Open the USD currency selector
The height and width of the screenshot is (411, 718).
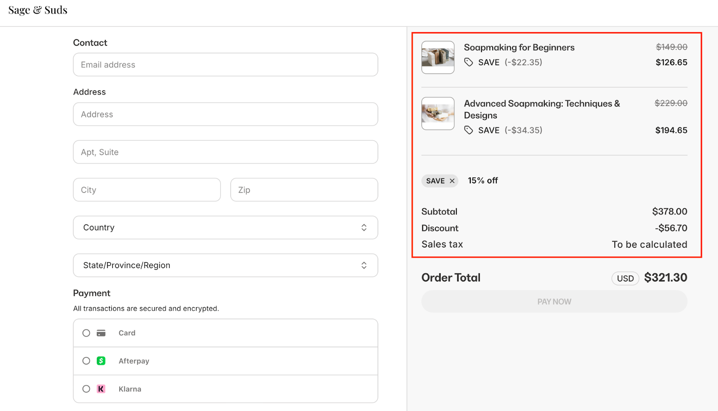pos(625,278)
